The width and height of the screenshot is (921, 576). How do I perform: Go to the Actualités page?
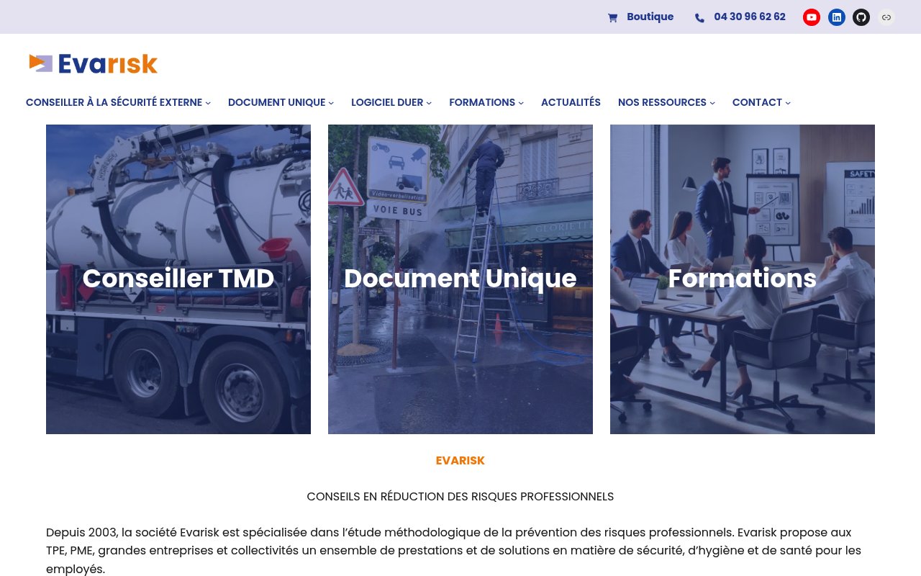[x=571, y=102]
